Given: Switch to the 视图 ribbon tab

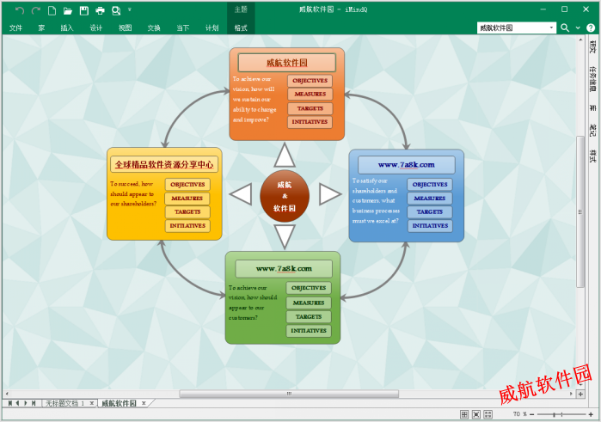Looking at the screenshot, I should (x=125, y=28).
